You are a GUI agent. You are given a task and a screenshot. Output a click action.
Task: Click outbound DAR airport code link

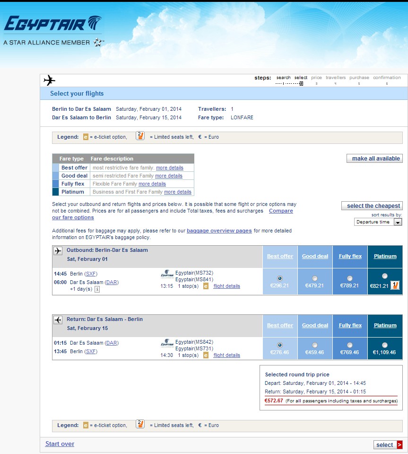pyautogui.click(x=112, y=282)
